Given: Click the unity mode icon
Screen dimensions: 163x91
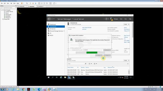Looking at the screenshot, I should (47, 3).
